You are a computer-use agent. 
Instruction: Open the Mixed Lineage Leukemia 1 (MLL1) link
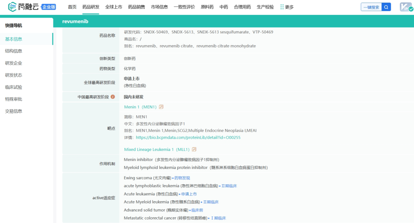coord(157,149)
